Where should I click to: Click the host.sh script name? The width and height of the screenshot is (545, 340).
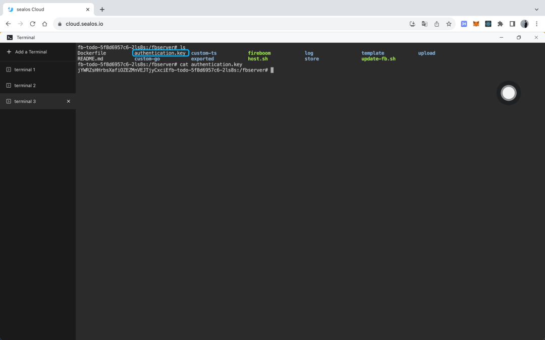(x=257, y=58)
